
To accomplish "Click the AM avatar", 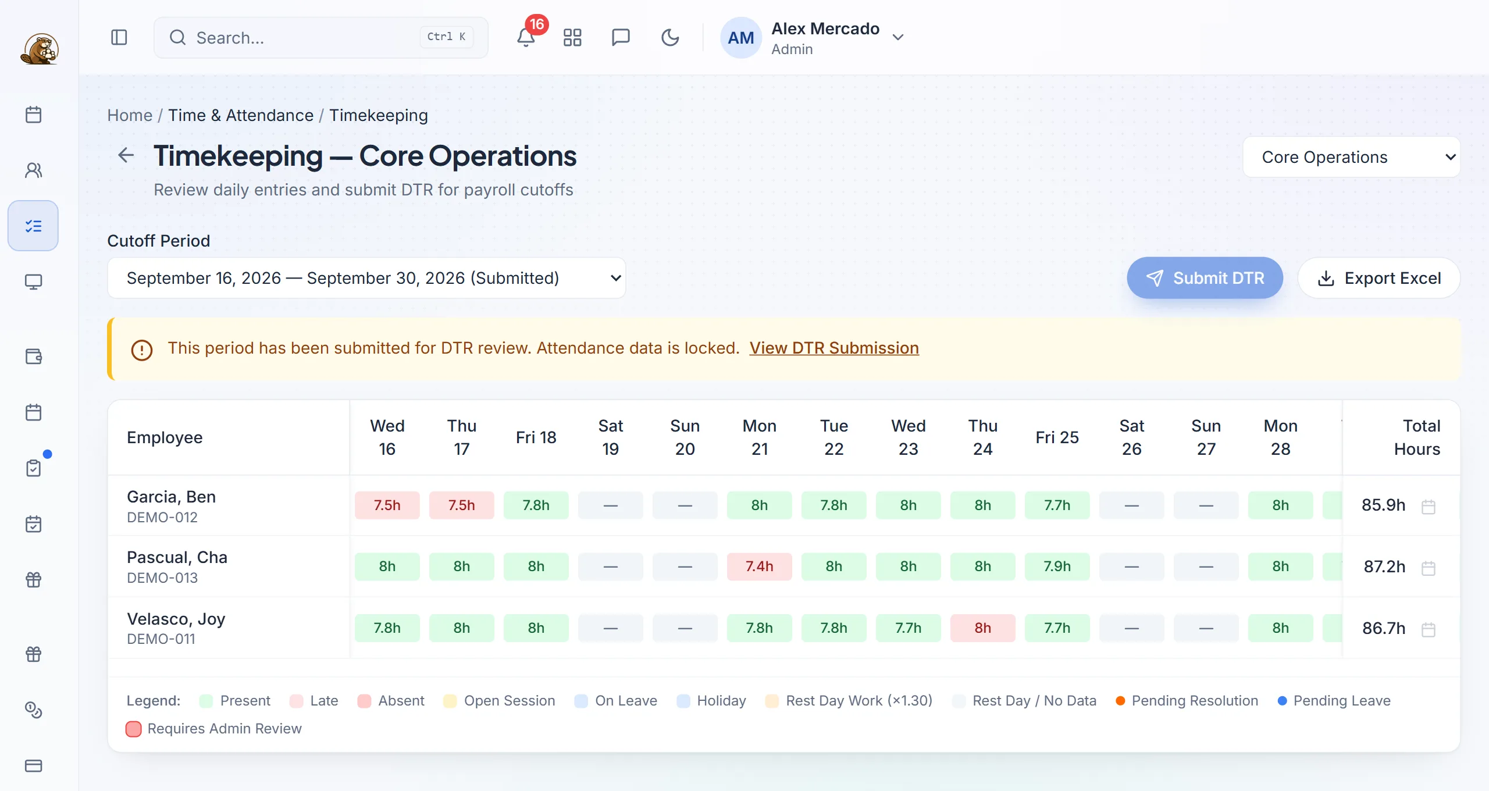I will [741, 37].
